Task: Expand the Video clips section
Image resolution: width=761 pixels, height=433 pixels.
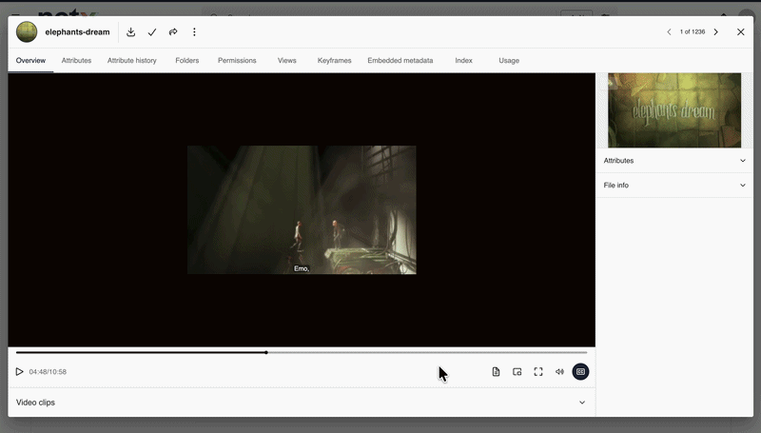Action: (x=302, y=403)
